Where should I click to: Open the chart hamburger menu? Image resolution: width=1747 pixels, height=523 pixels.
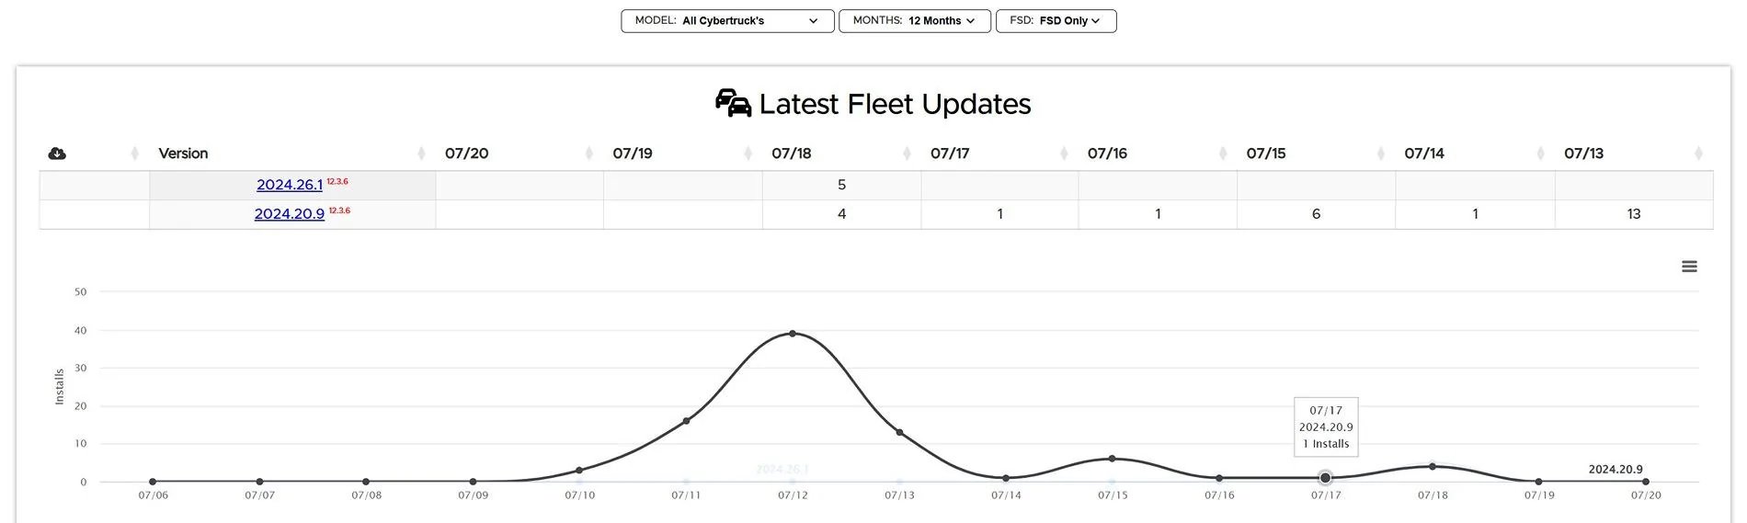point(1689,267)
